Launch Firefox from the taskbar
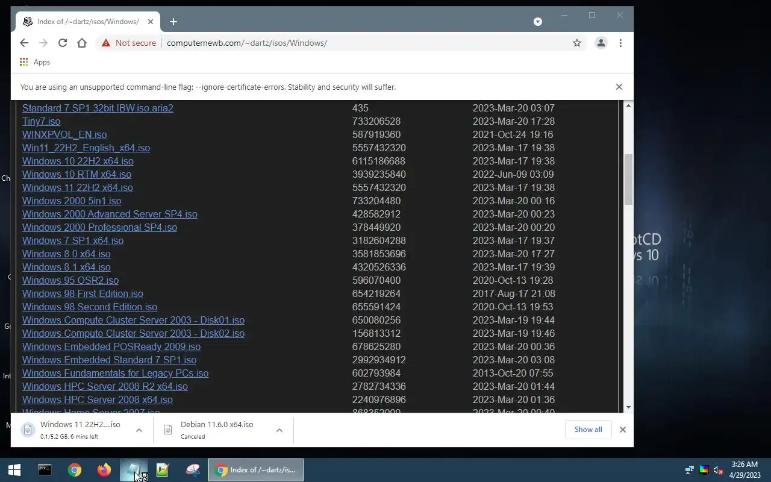 tap(104, 470)
